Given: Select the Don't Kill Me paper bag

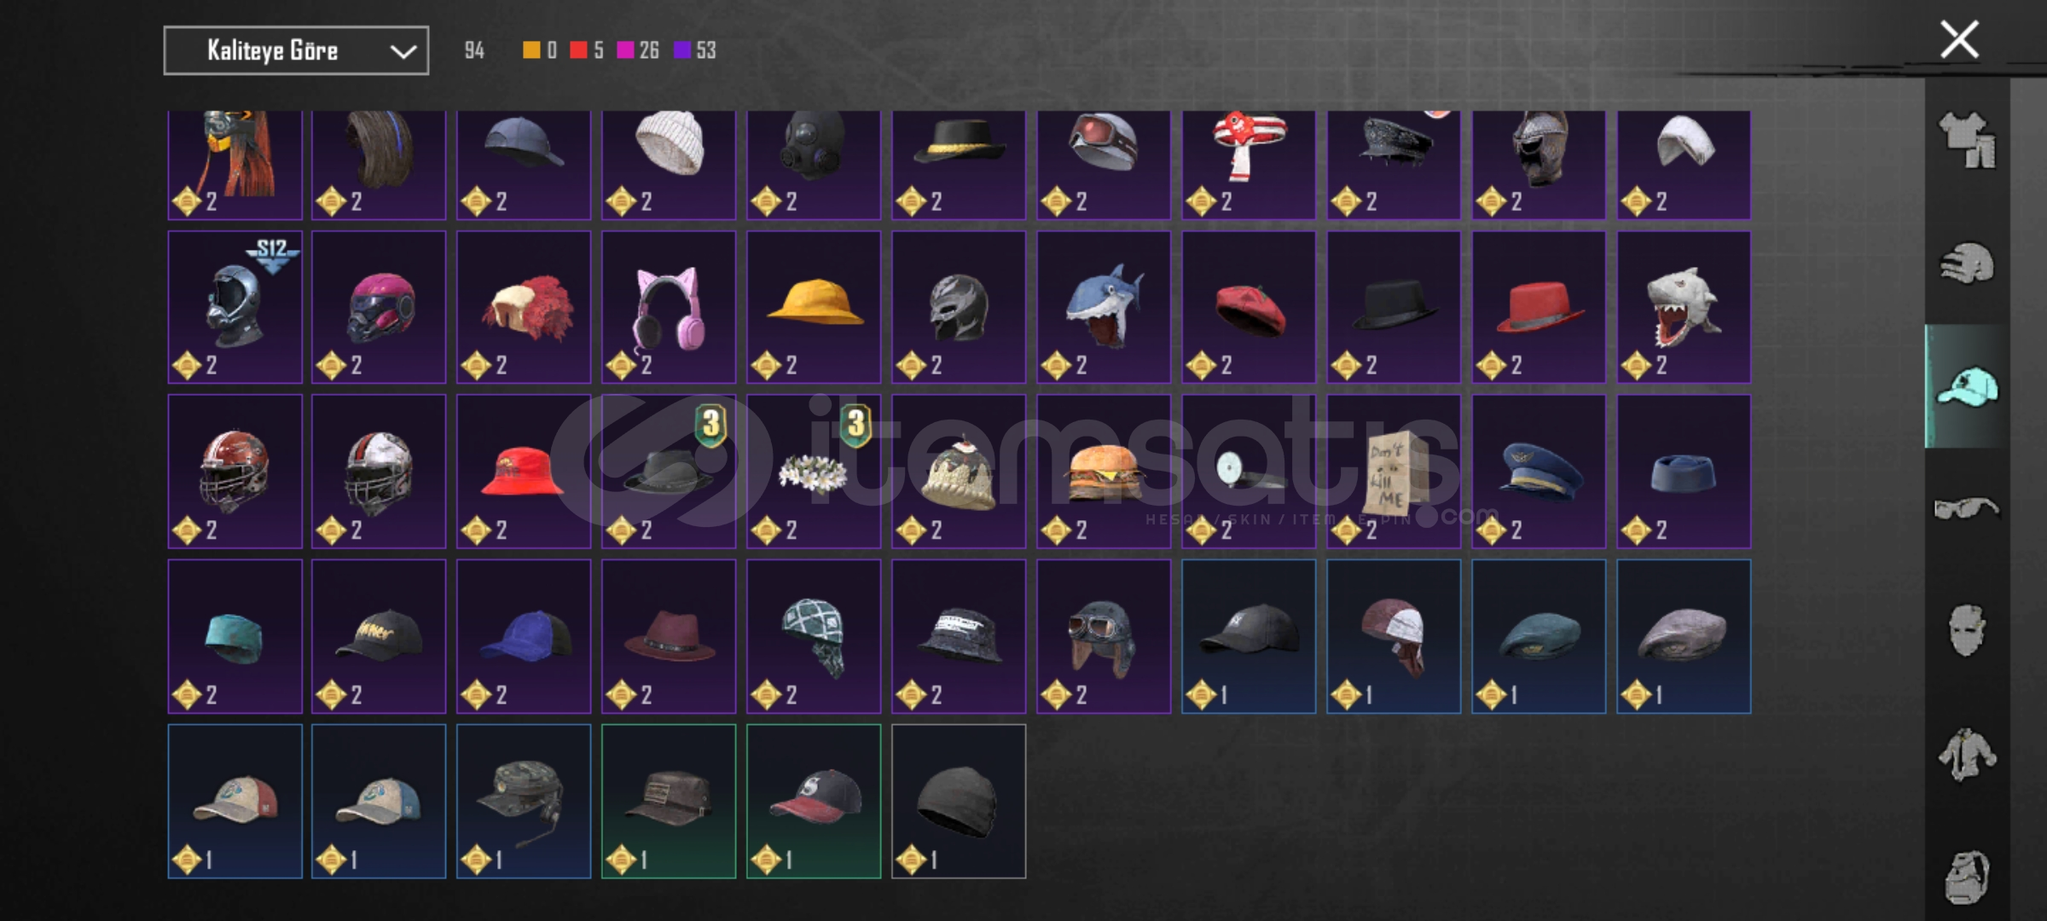Looking at the screenshot, I should [1394, 472].
